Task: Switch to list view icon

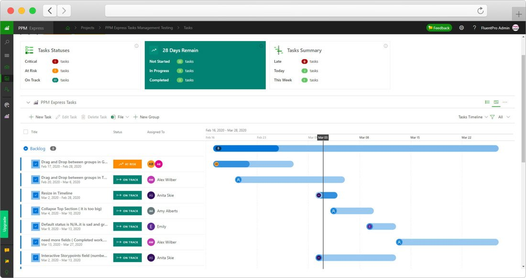Action: click(487, 102)
